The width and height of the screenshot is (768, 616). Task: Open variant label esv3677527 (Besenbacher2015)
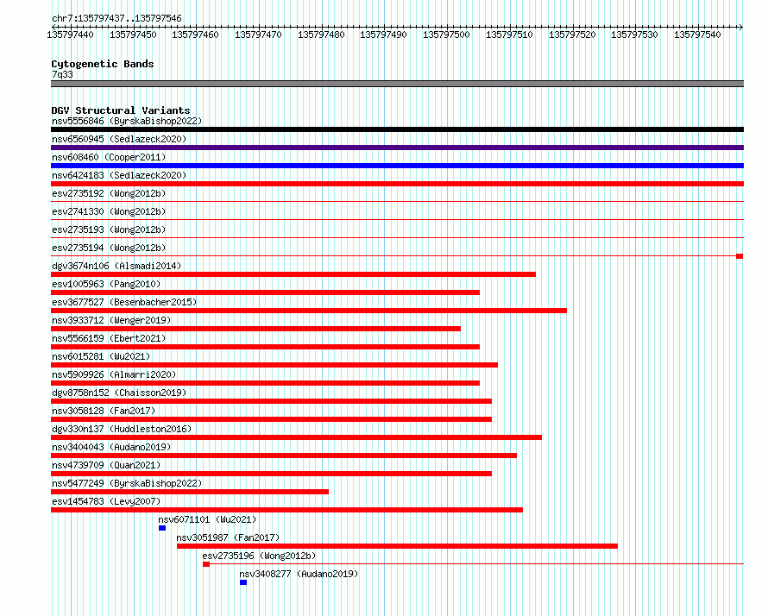124,302
